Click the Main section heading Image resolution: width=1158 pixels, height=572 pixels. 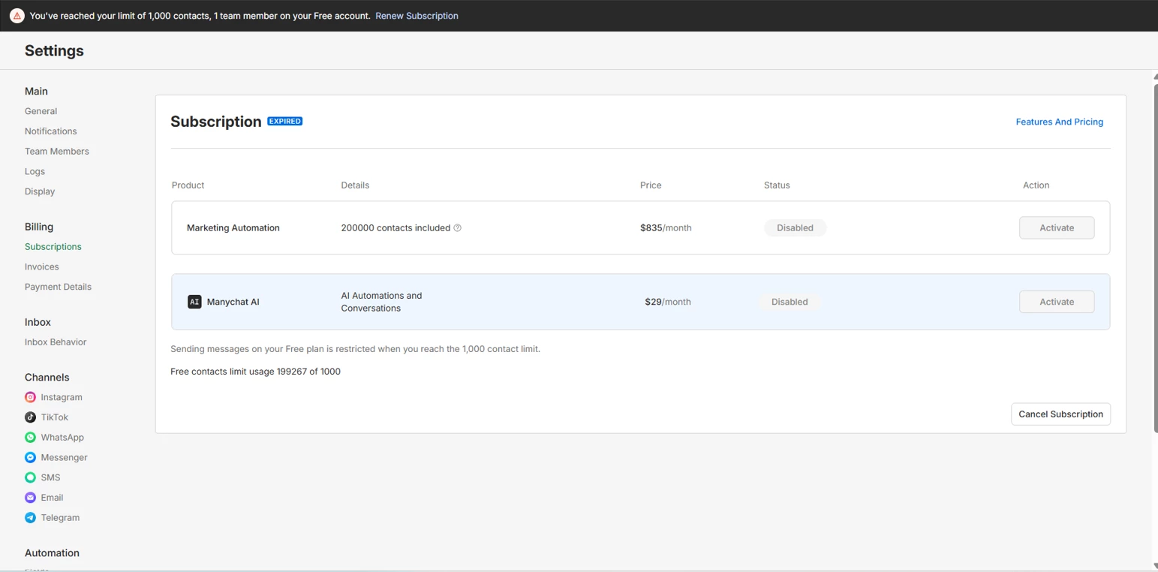pyautogui.click(x=36, y=92)
